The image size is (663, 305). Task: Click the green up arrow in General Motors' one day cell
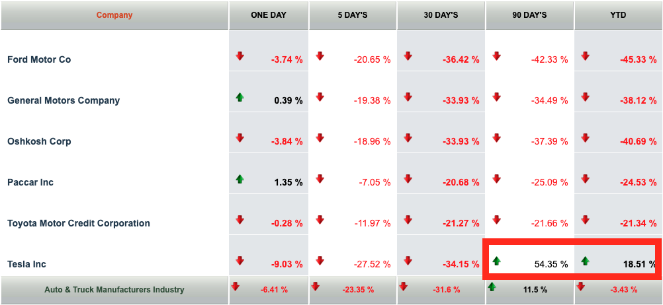(240, 97)
